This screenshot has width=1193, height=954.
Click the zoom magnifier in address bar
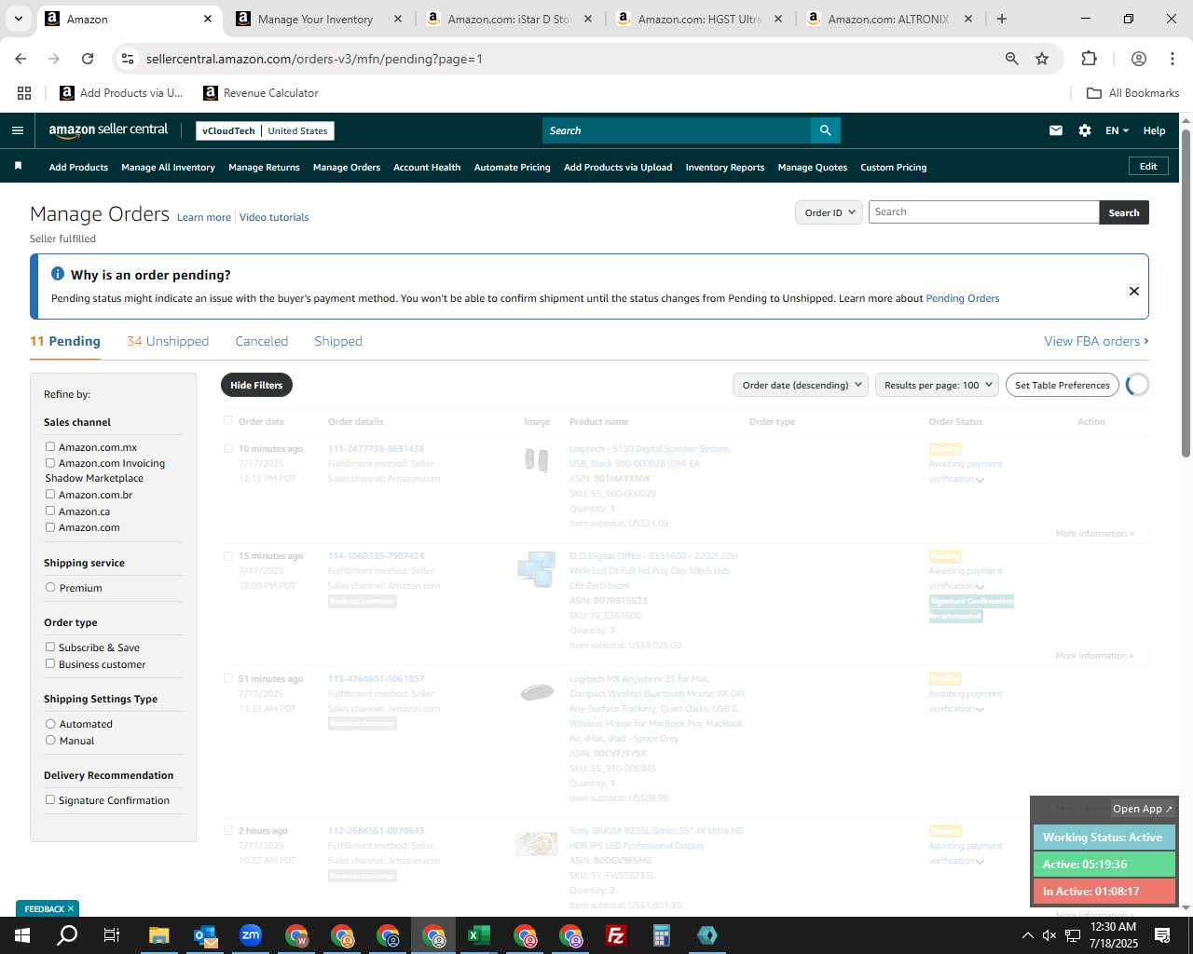pos(1011,59)
